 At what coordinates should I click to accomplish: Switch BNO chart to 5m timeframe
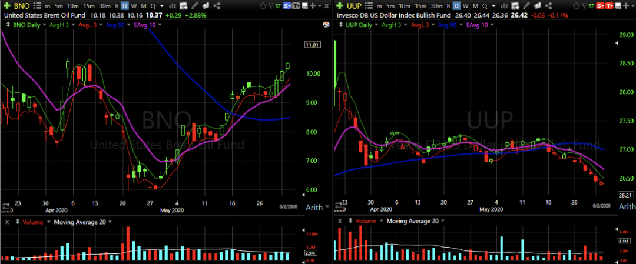pos(58,6)
